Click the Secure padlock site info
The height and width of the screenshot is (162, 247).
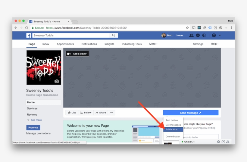pyautogui.click(x=38, y=28)
